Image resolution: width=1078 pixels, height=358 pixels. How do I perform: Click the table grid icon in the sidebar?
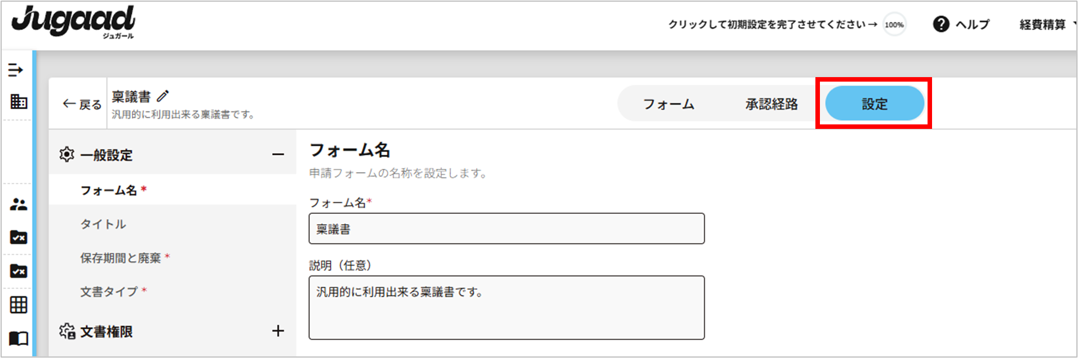(19, 305)
